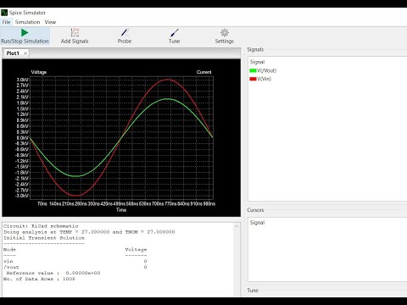Click the 'No. of Data Rows' console line

pos(39,279)
